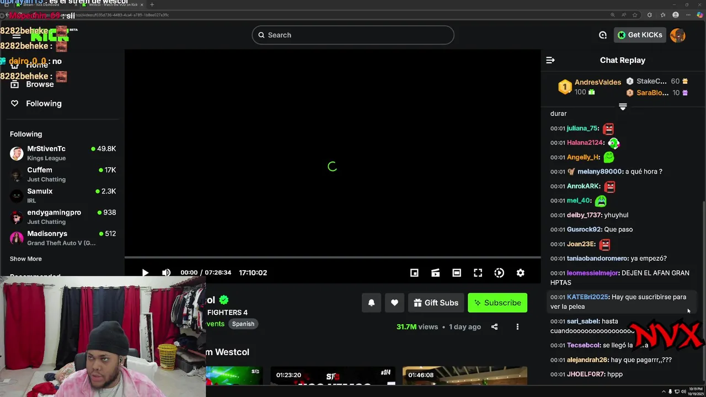
Task: Click username Gusrock92 in chat
Action: (x=584, y=229)
